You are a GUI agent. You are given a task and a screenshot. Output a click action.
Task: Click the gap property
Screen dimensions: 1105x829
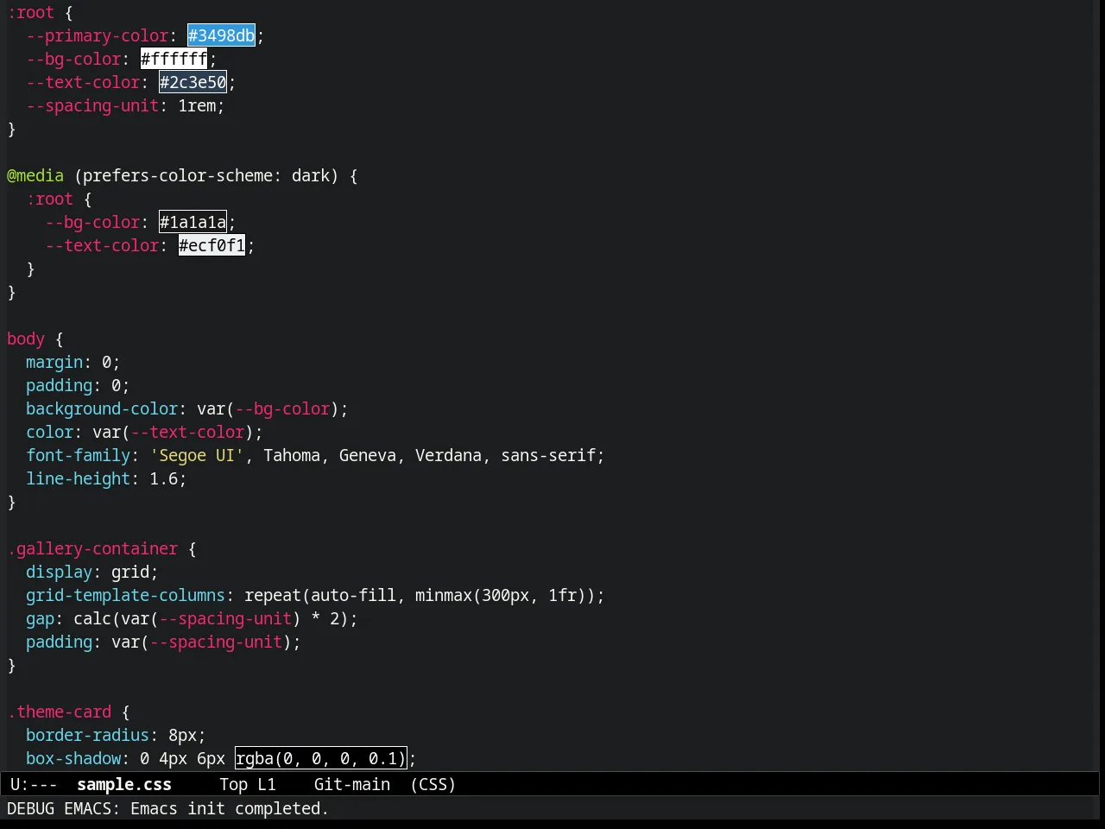(x=40, y=618)
